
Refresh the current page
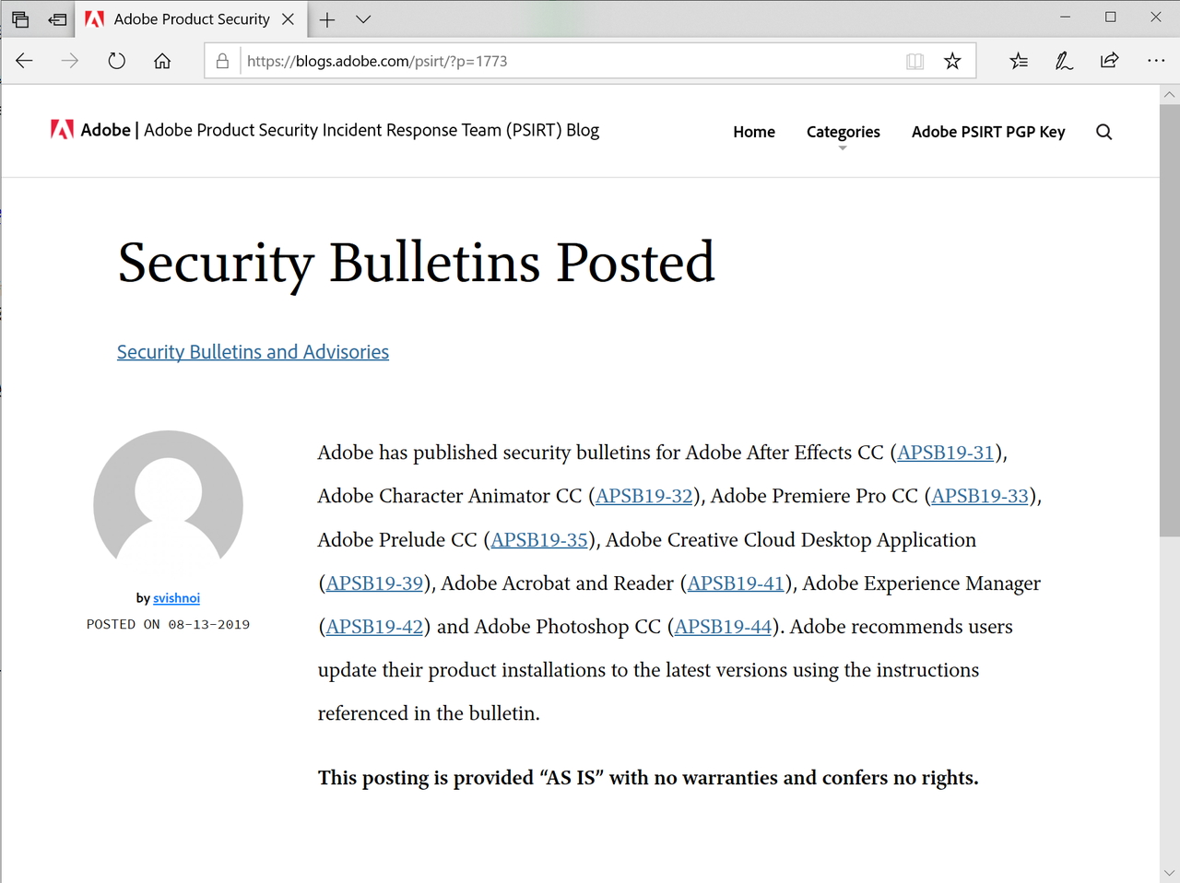point(116,61)
